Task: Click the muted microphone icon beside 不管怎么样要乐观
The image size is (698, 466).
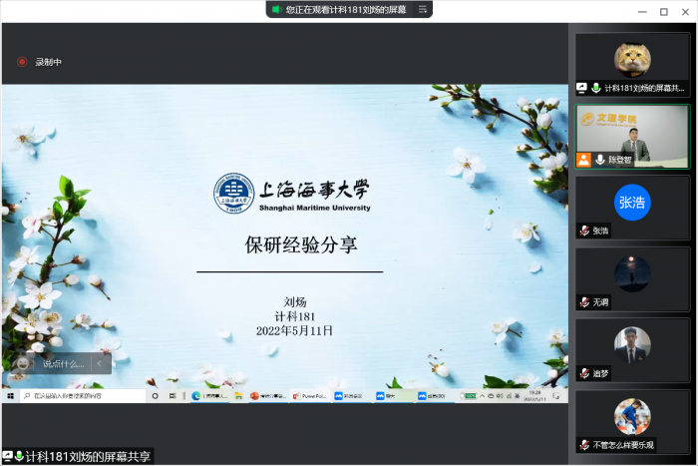Action: pyautogui.click(x=584, y=445)
